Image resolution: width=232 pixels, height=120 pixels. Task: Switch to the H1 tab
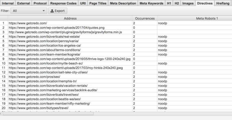pyautogui.click(x=169, y=3)
